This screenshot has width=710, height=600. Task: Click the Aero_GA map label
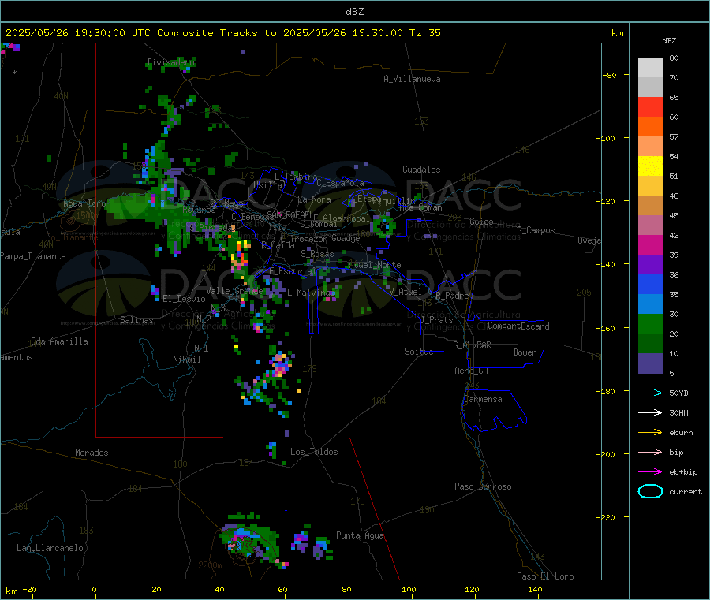(472, 371)
